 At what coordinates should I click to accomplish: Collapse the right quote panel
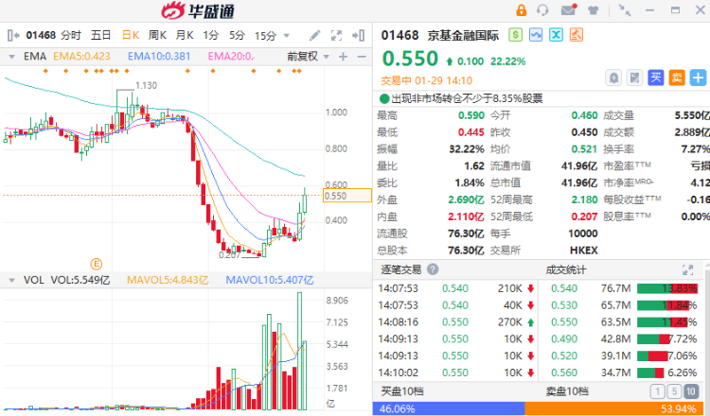tap(359, 35)
